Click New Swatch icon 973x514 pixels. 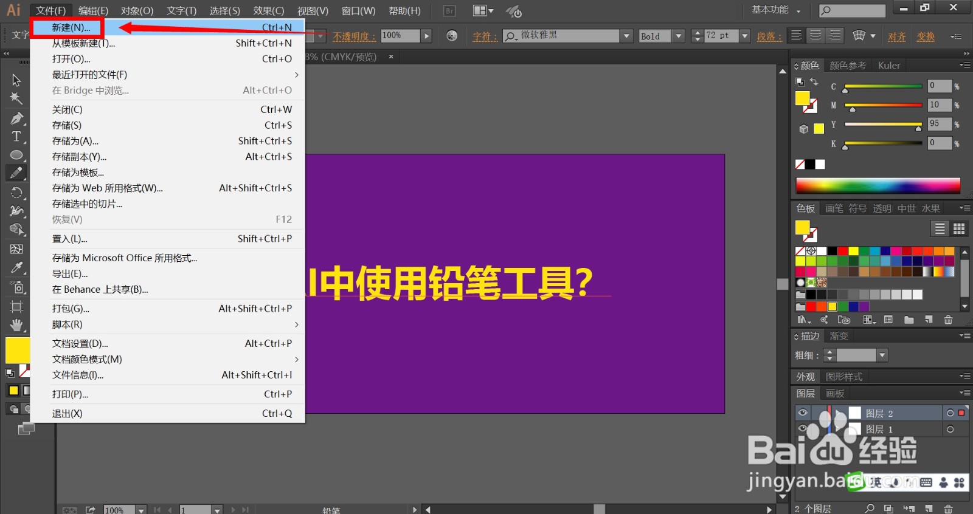929,320
